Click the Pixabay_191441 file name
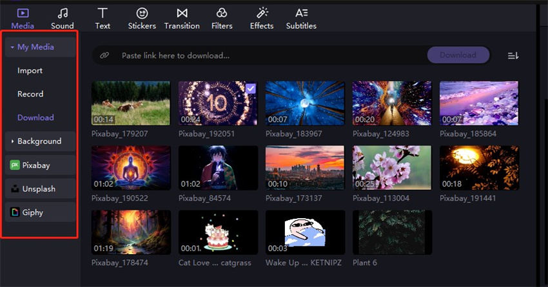This screenshot has width=548, height=287. [467, 198]
